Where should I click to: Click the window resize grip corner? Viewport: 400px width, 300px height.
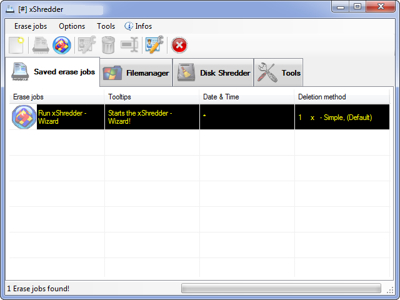390,290
